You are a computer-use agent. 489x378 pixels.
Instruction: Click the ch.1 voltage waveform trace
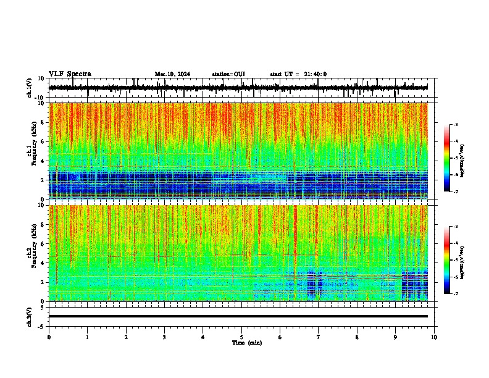coord(238,88)
